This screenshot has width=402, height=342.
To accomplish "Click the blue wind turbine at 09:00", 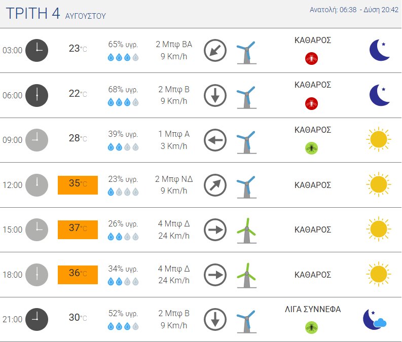I will coord(247,142).
